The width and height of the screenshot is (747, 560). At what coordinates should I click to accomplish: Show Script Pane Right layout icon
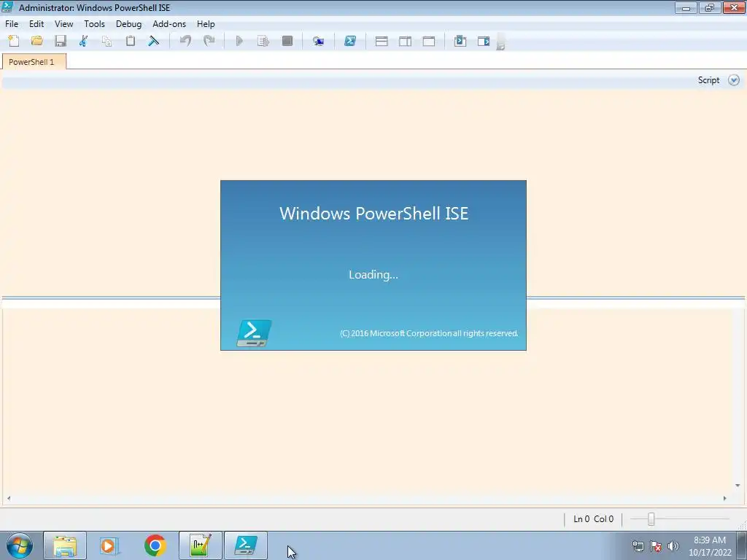[406, 42]
